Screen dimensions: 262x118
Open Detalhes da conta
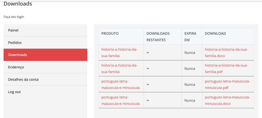pyautogui.click(x=23, y=79)
